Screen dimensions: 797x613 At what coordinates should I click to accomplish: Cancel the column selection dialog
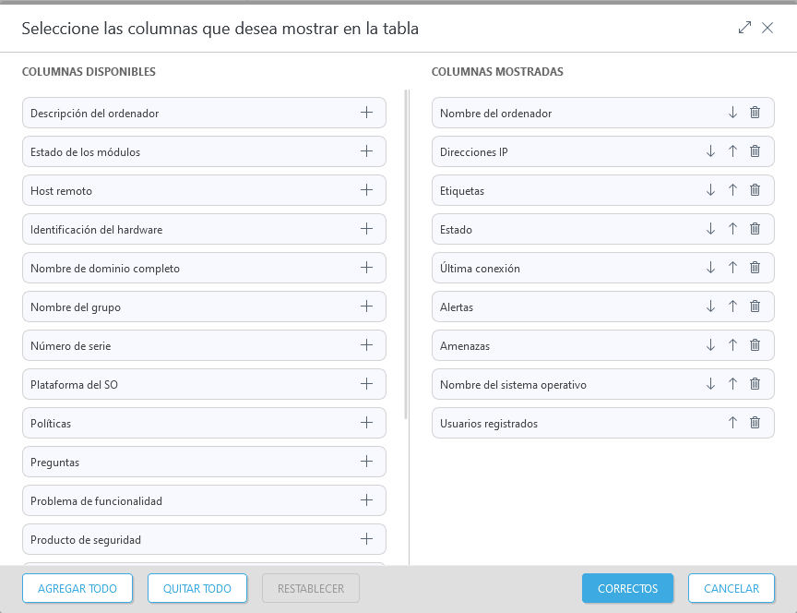point(731,588)
